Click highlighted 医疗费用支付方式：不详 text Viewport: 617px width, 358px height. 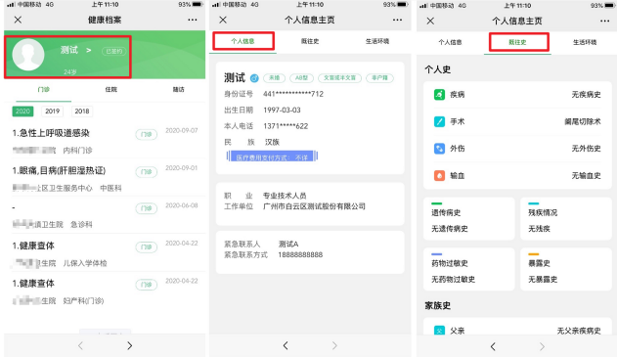pos(272,157)
